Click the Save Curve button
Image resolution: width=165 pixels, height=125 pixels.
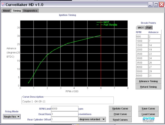coord(148,108)
